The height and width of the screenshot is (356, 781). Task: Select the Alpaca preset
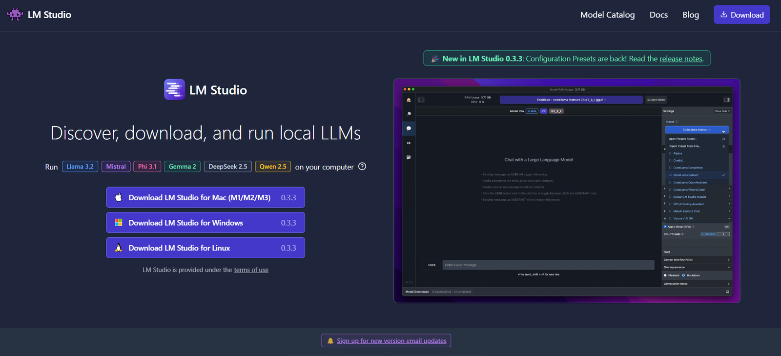pos(697,153)
